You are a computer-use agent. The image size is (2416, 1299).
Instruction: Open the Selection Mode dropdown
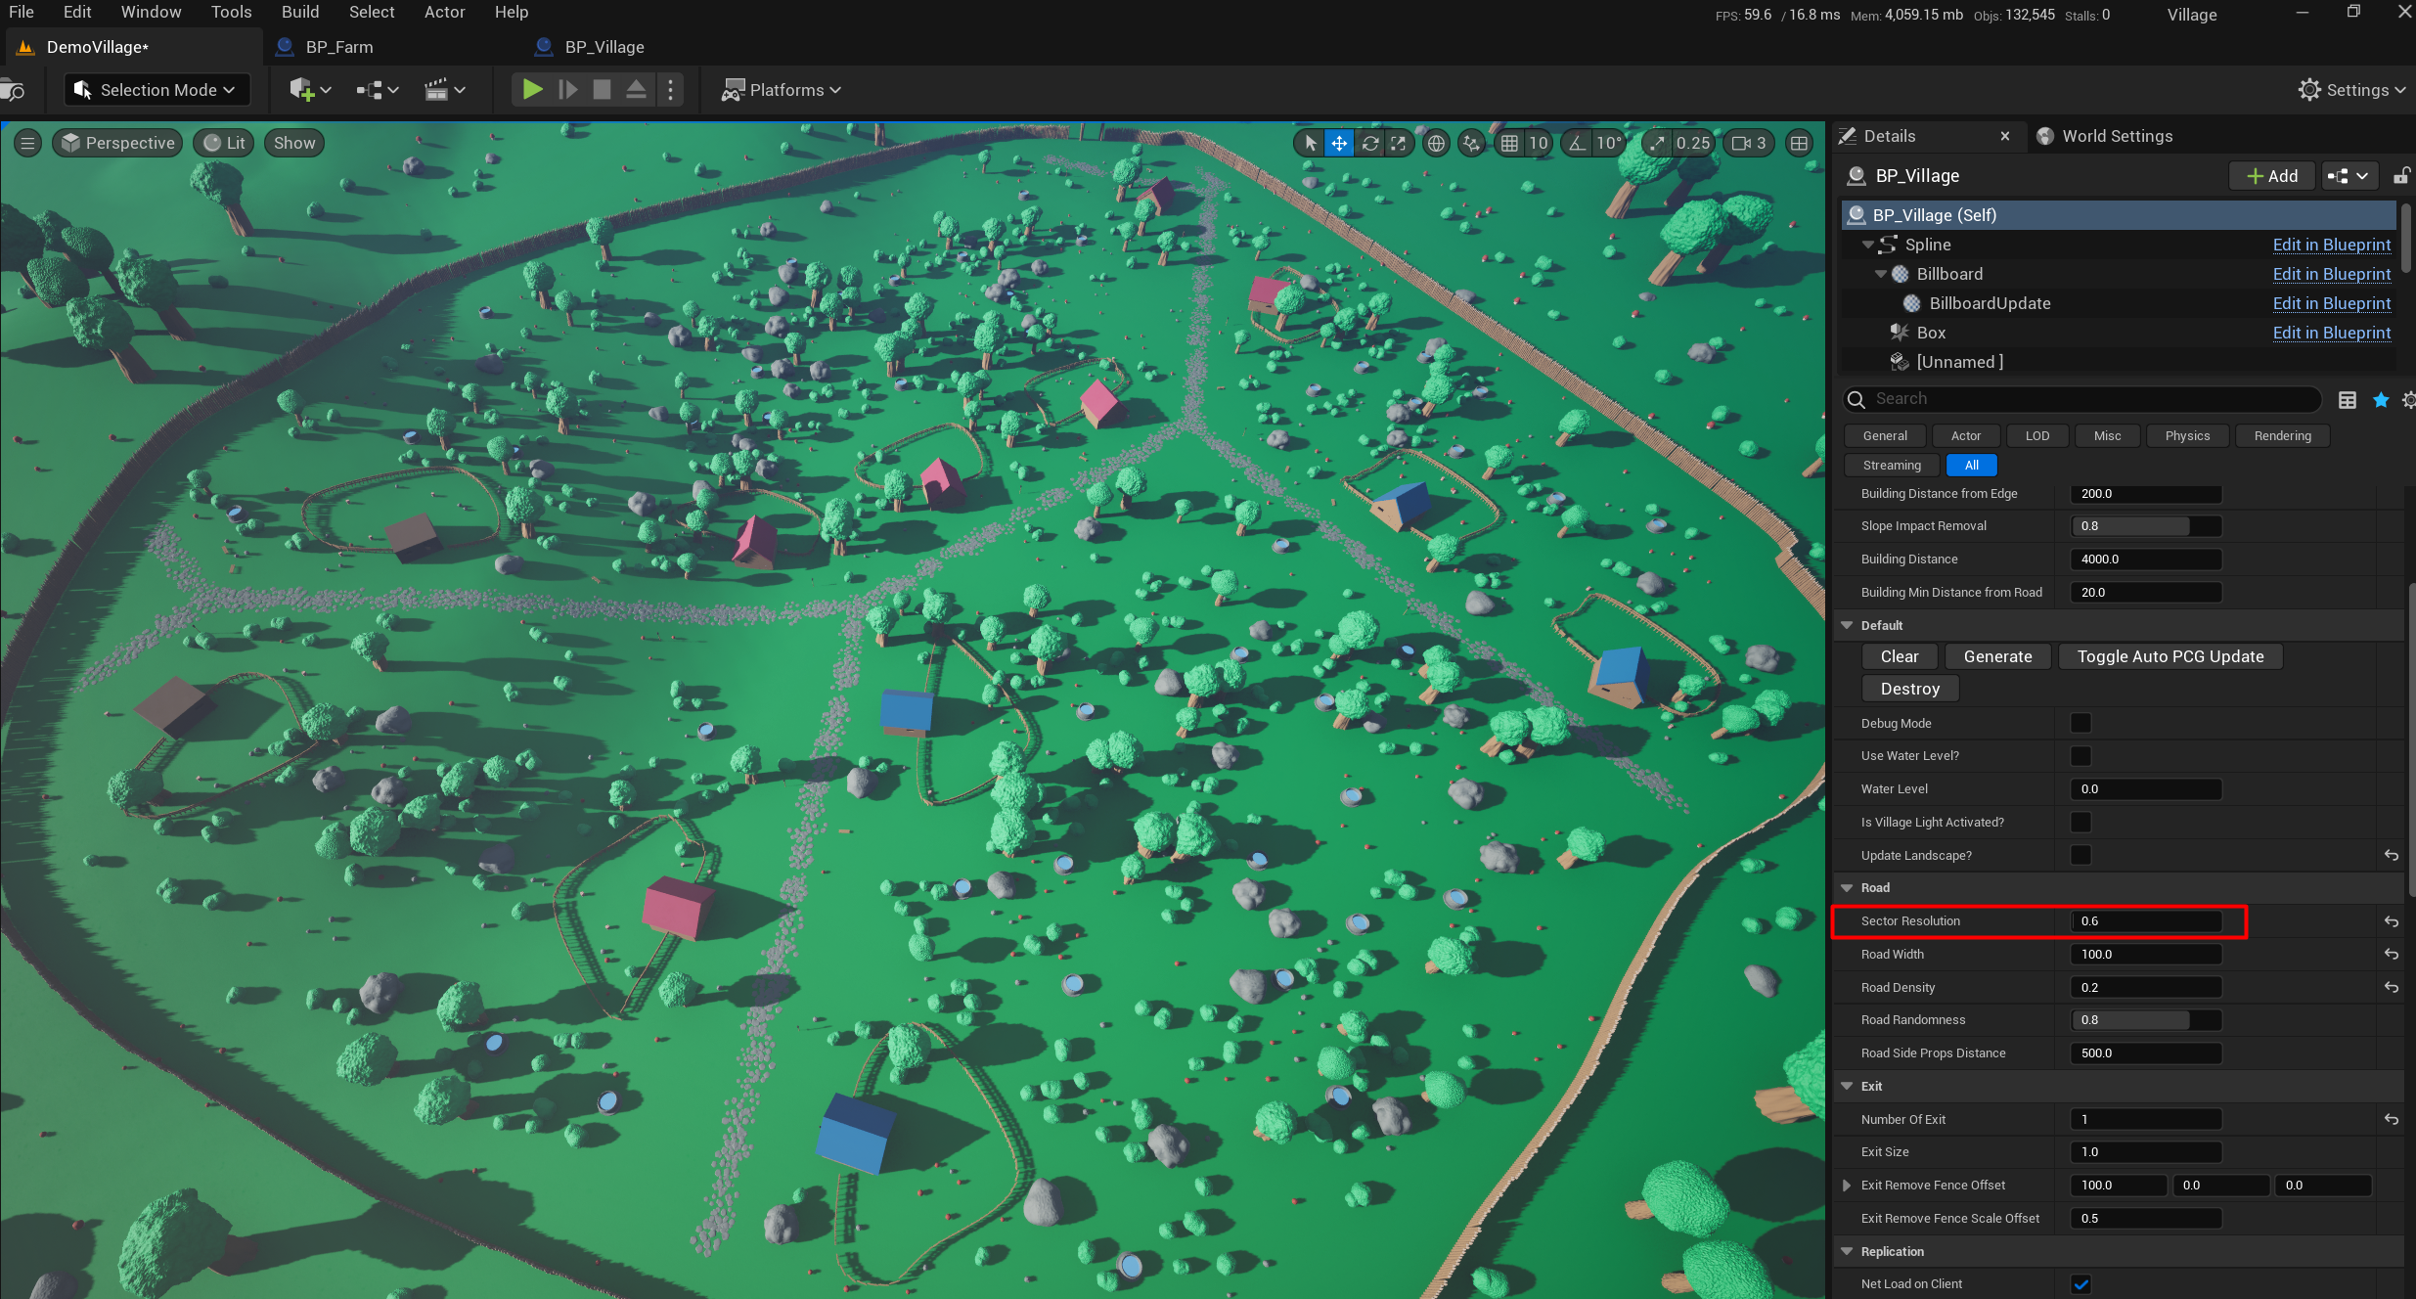coord(157,90)
